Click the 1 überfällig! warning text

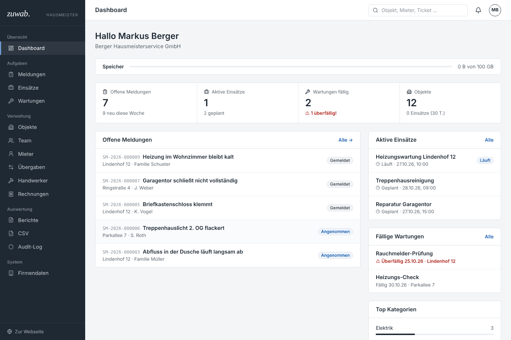[324, 113]
